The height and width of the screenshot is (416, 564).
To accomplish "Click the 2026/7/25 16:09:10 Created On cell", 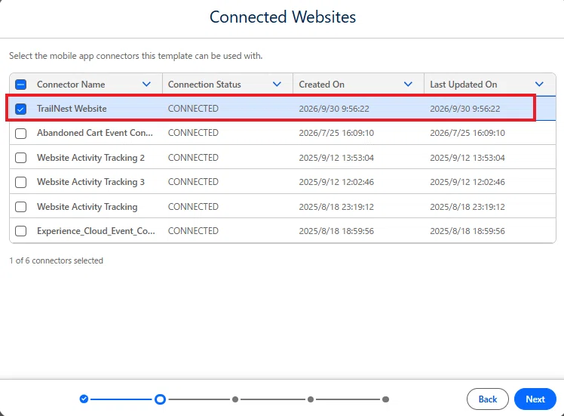I will coord(336,133).
